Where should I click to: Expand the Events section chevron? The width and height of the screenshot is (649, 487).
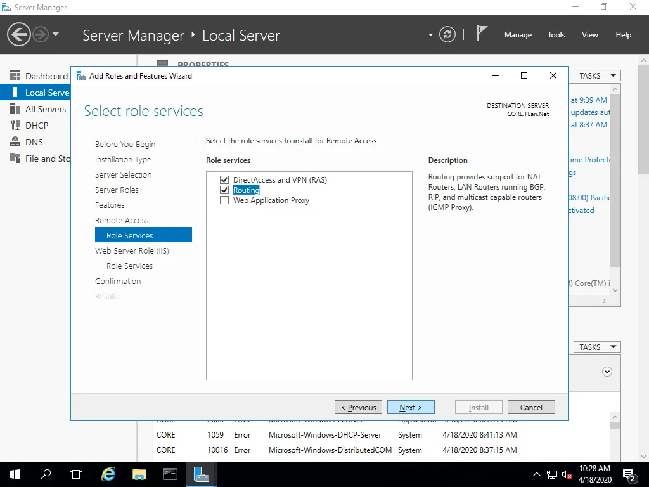pyautogui.click(x=607, y=372)
